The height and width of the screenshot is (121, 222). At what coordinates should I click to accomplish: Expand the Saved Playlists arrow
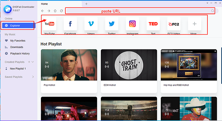pos(33,77)
